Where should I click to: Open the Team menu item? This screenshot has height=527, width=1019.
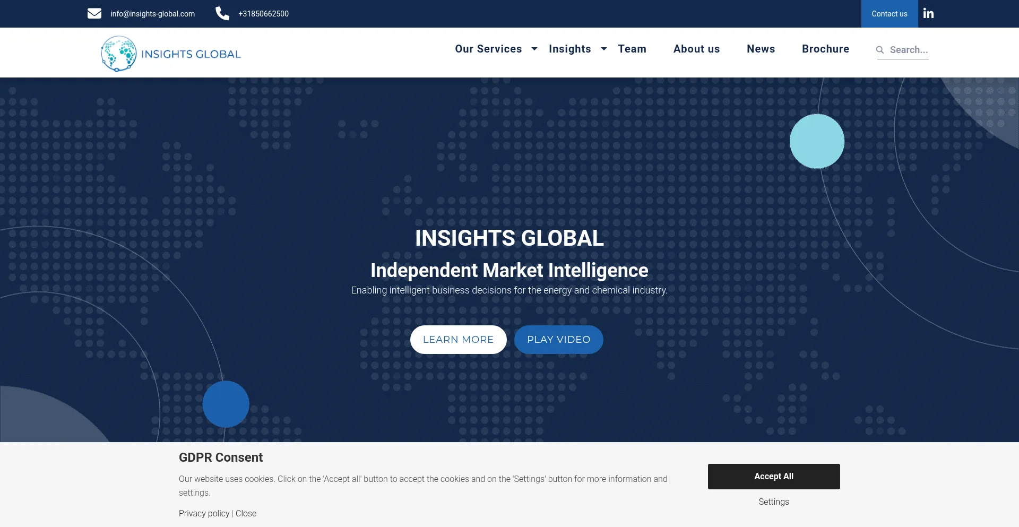tap(632, 49)
